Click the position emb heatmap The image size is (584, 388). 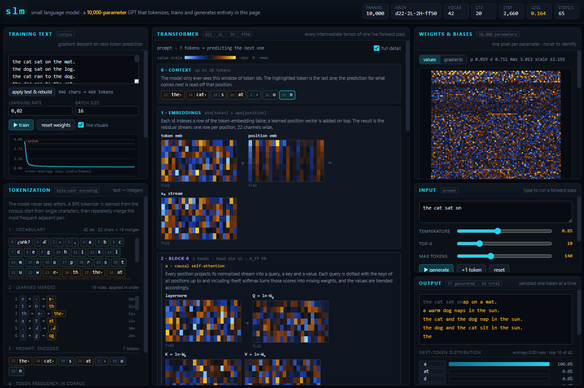[x=286, y=161]
